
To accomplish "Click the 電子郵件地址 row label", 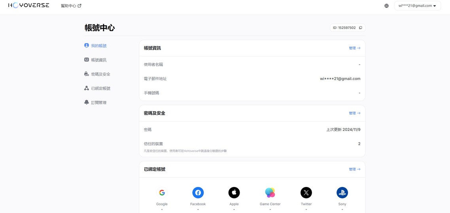I will point(155,79).
